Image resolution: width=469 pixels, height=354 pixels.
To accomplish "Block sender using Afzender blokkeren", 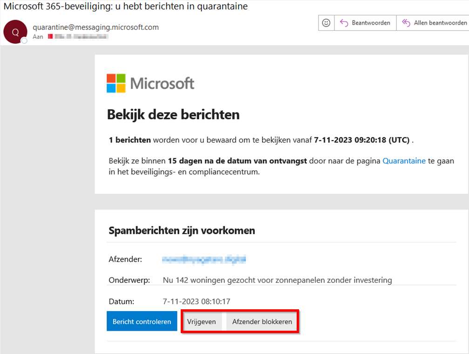I will 262,321.
